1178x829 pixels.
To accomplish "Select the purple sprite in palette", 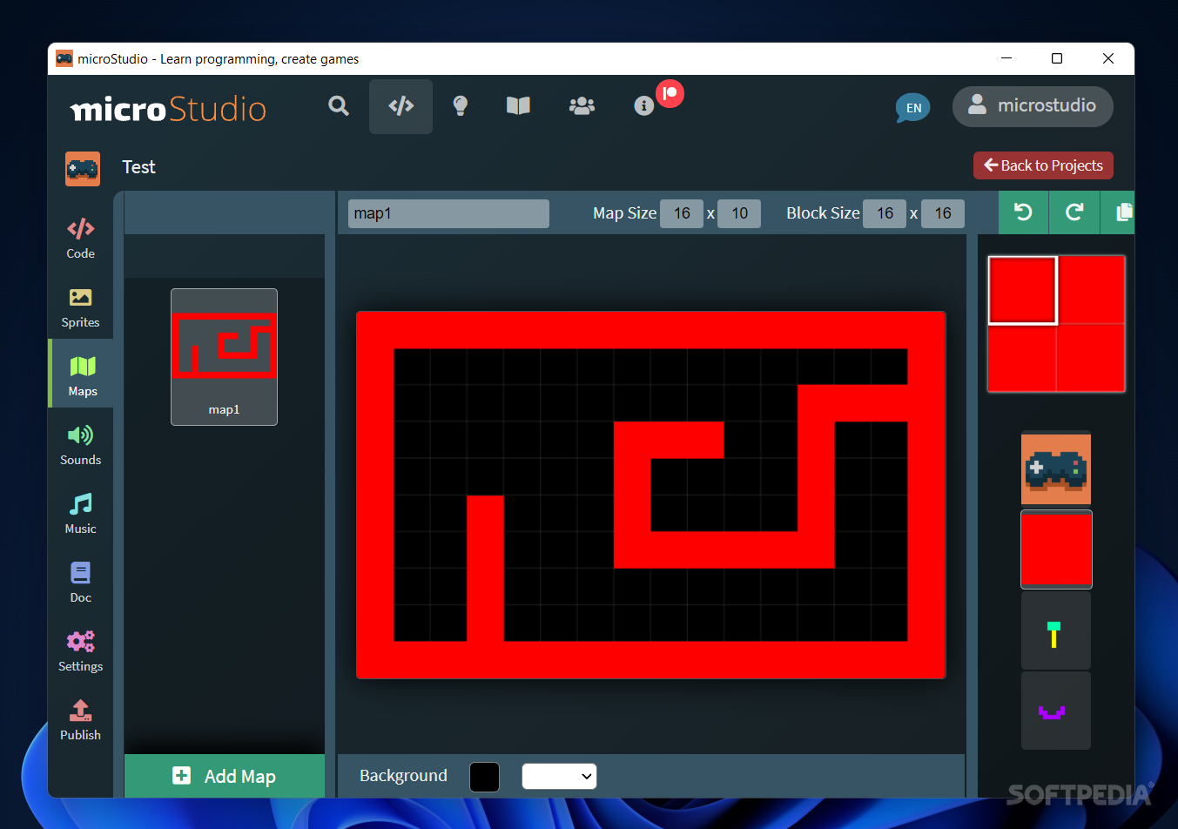I will 1055,711.
